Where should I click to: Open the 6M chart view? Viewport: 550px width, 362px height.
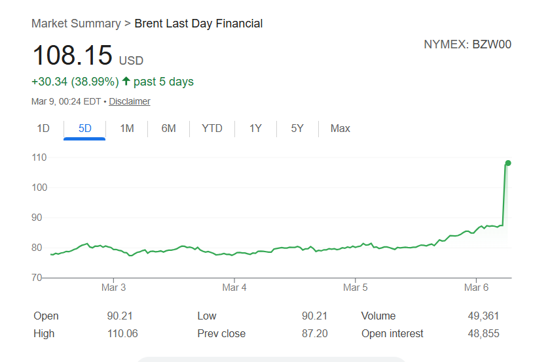pos(169,128)
